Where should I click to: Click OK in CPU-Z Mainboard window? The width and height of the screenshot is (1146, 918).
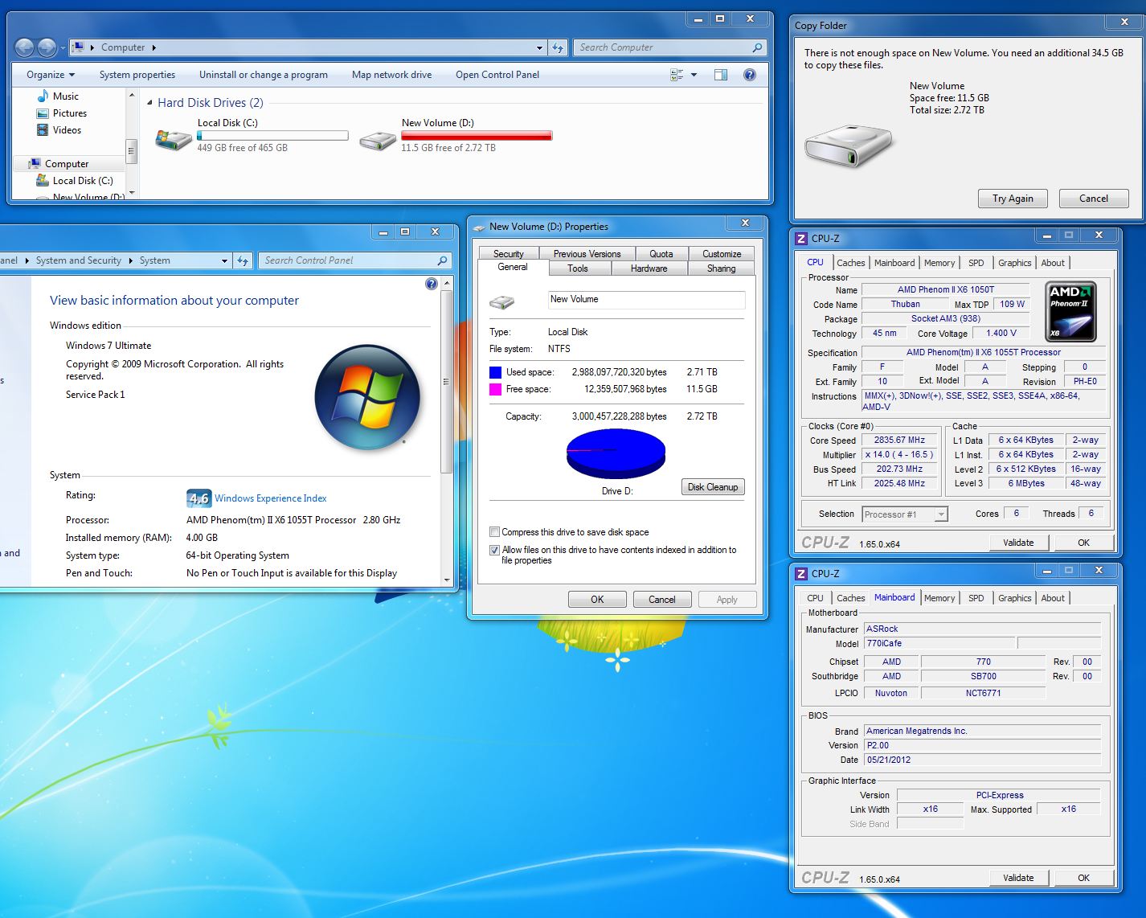click(x=1083, y=878)
